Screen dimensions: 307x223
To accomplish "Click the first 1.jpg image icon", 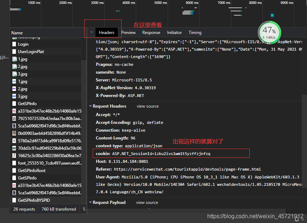I will (x=15, y=59).
